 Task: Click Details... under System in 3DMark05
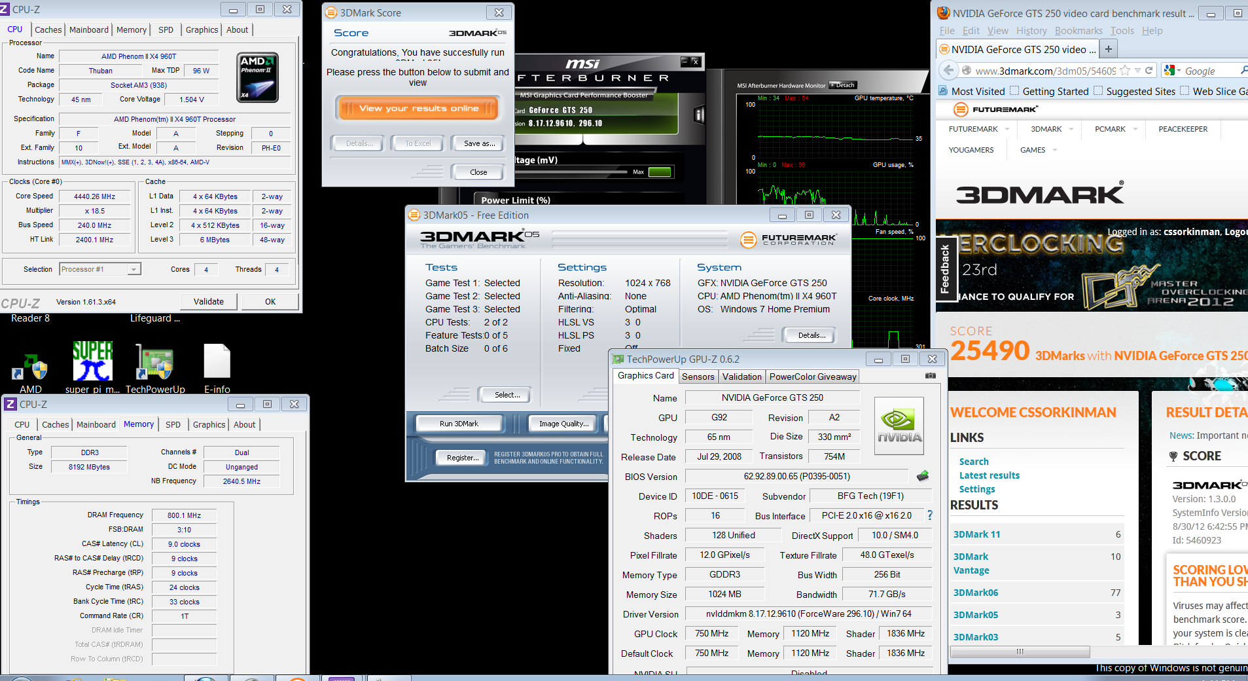pos(811,335)
